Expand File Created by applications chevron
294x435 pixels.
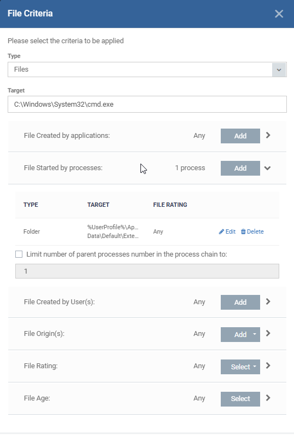268,135
